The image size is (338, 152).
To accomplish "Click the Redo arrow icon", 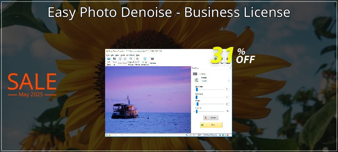I will 125,59.
